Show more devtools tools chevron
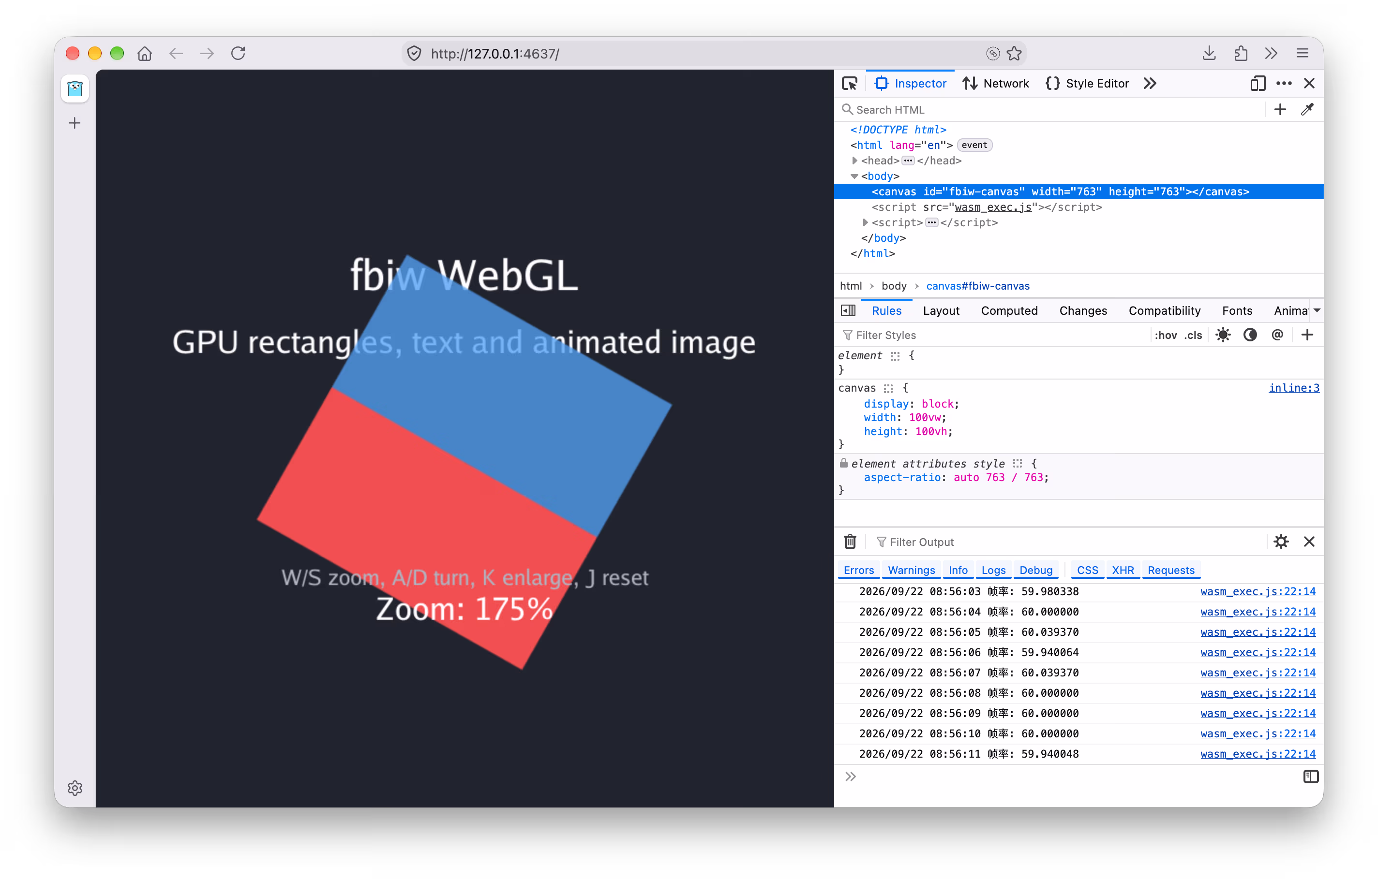The height and width of the screenshot is (879, 1378). [x=1150, y=84]
